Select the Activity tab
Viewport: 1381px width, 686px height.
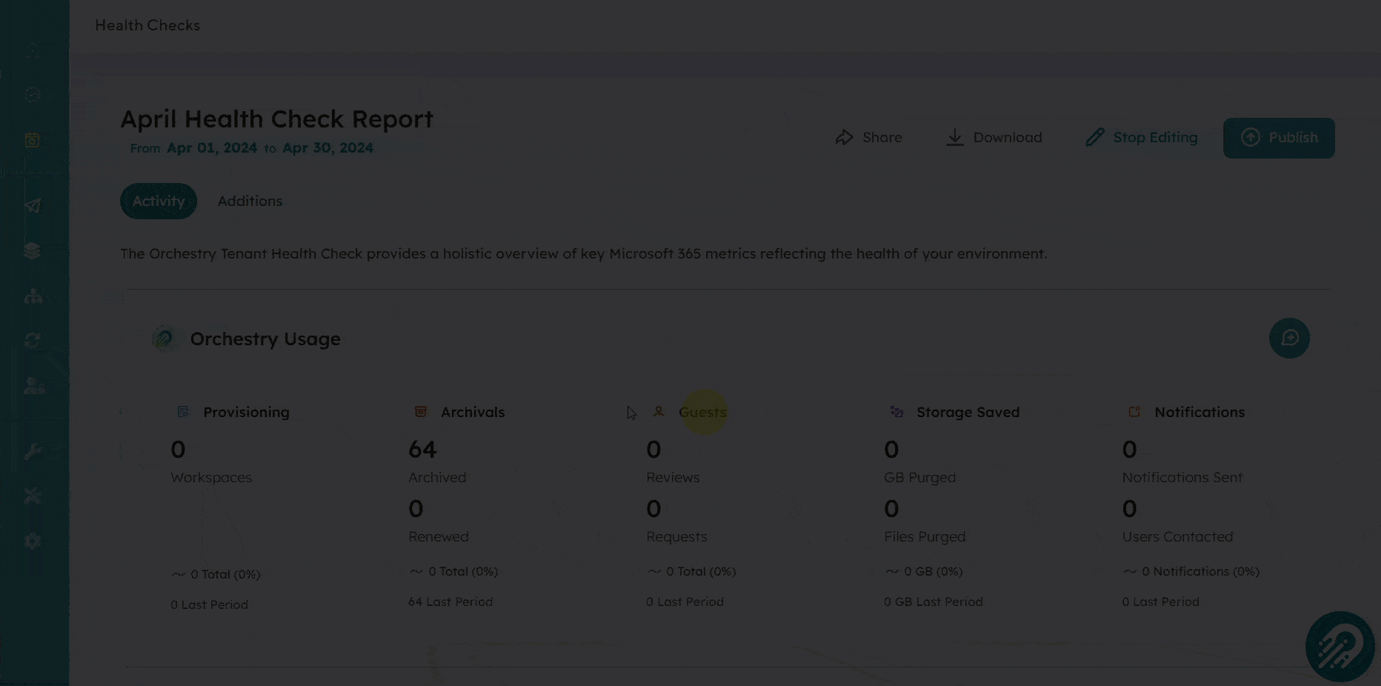point(159,202)
